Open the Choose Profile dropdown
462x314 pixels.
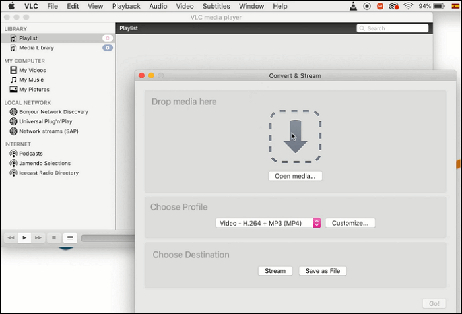(268, 223)
